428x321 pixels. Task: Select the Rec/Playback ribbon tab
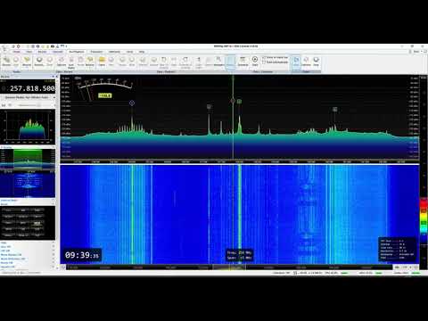pyautogui.click(x=77, y=52)
